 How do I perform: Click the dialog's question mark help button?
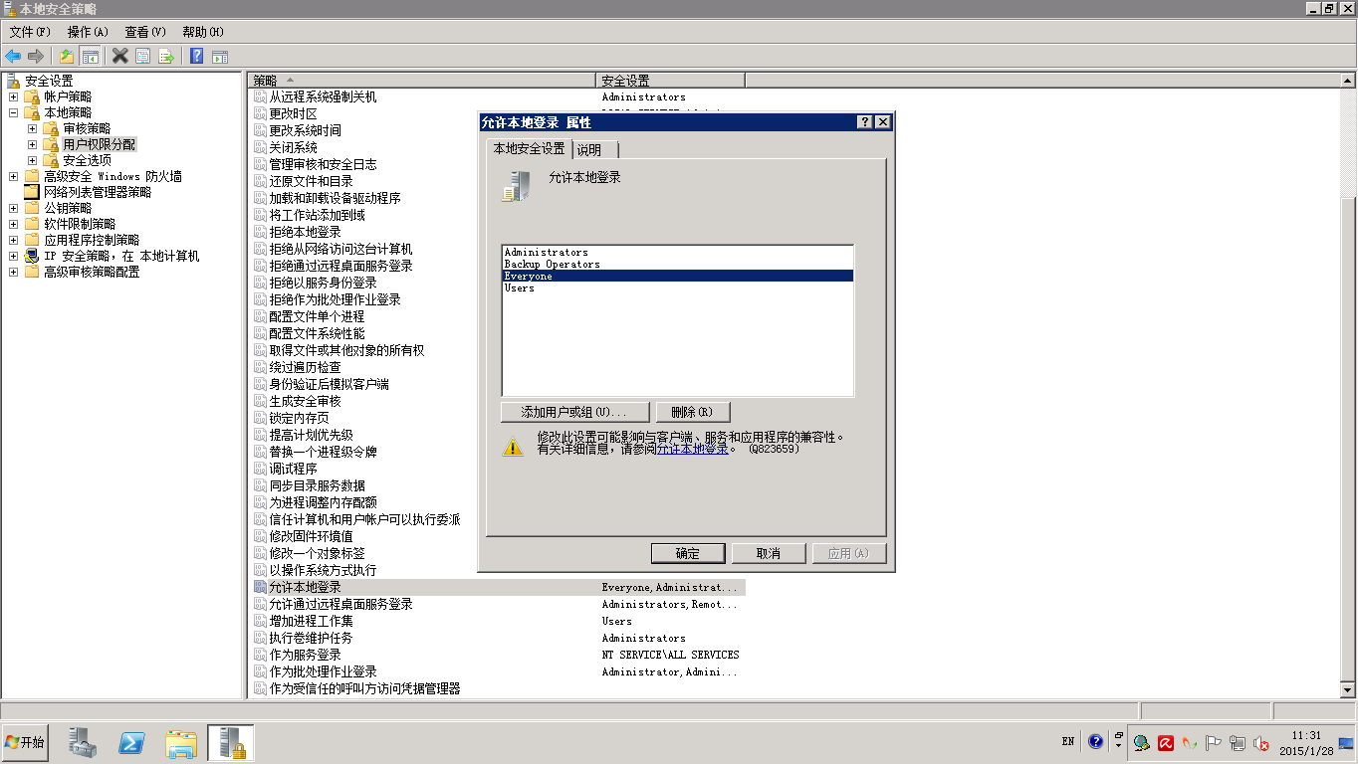pyautogui.click(x=864, y=122)
